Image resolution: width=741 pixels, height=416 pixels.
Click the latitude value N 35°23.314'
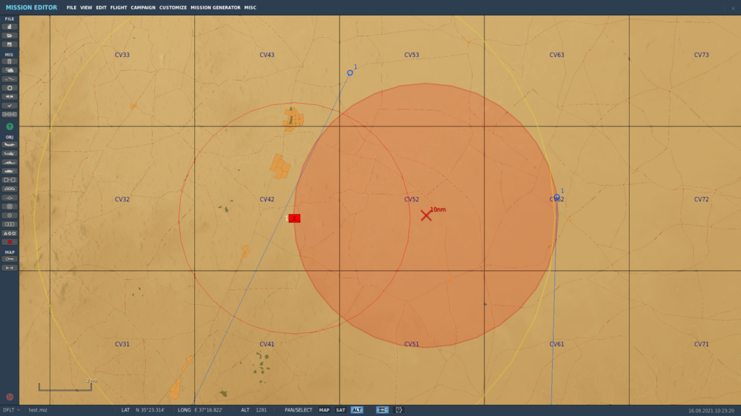point(150,410)
